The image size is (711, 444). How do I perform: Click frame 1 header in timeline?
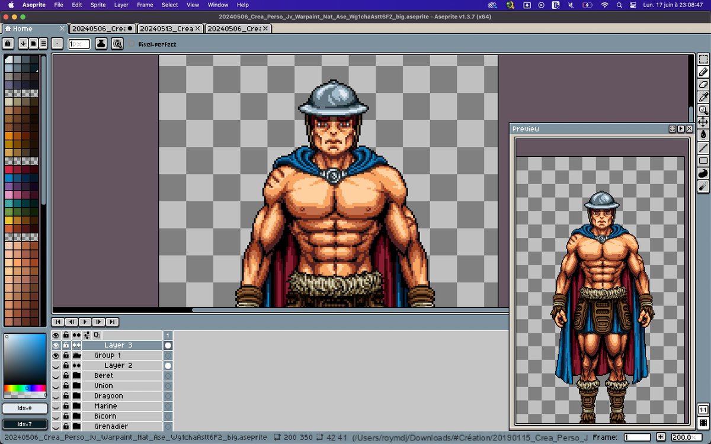coord(168,335)
